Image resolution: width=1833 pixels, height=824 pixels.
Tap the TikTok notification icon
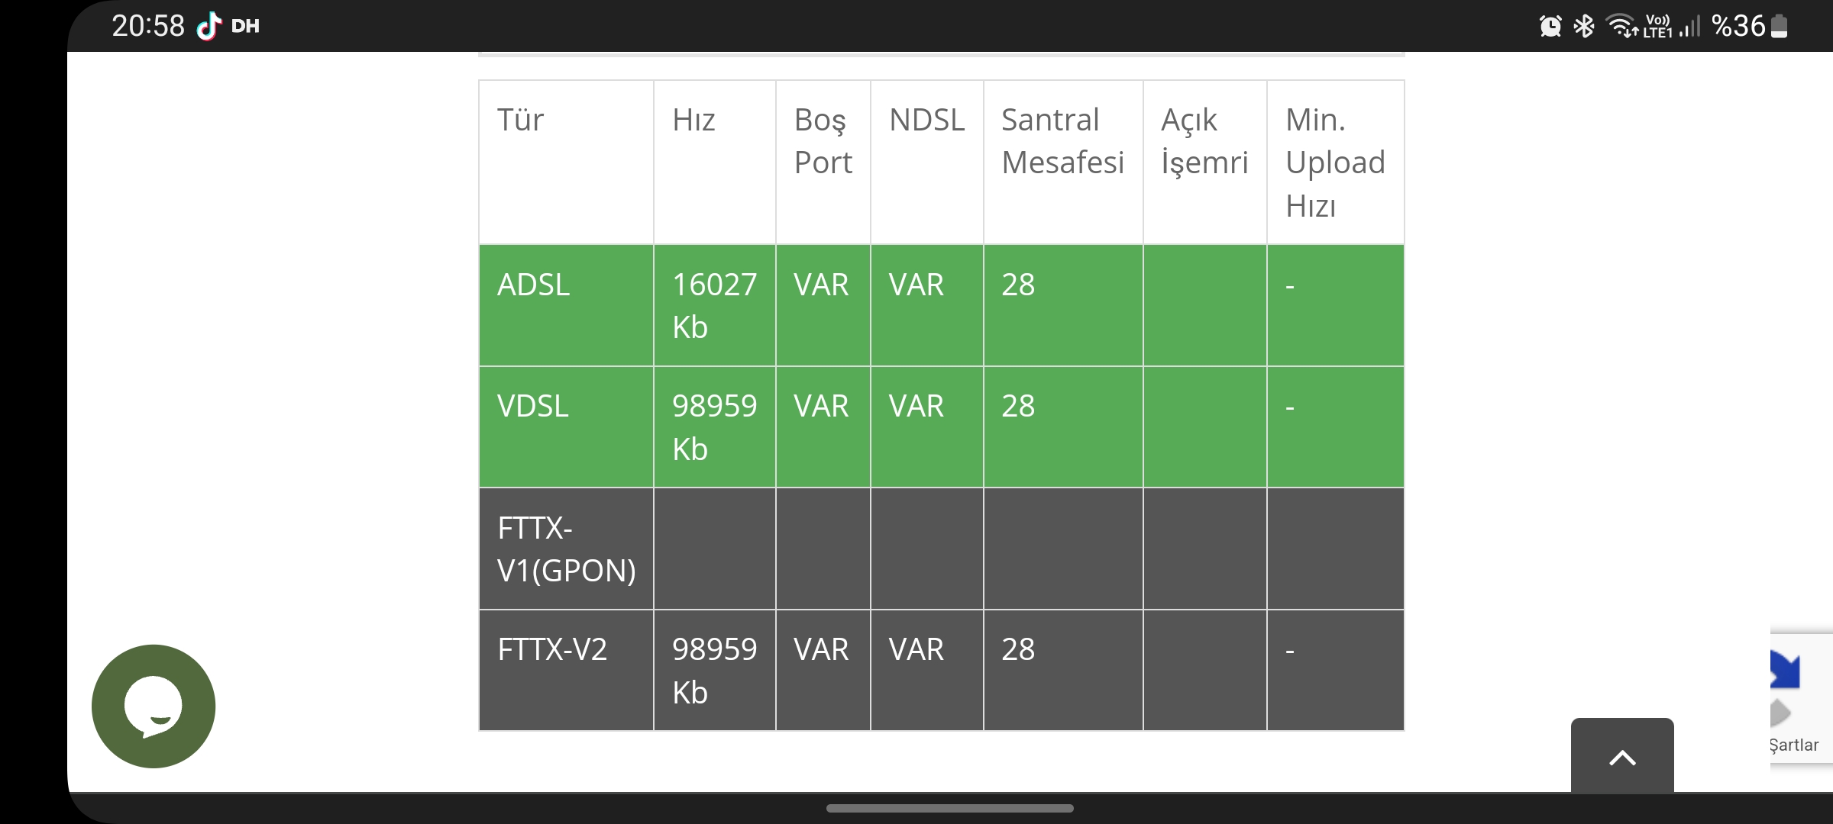[x=209, y=26]
